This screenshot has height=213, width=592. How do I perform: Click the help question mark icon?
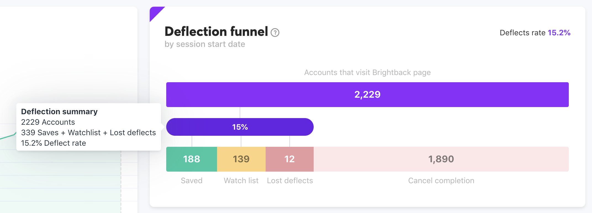pos(275,33)
